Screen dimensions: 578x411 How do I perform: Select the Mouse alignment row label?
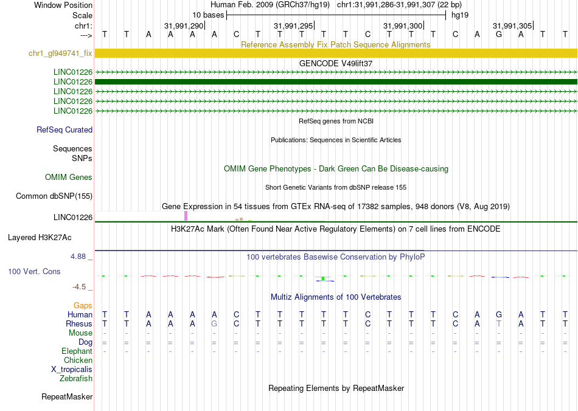(80, 333)
